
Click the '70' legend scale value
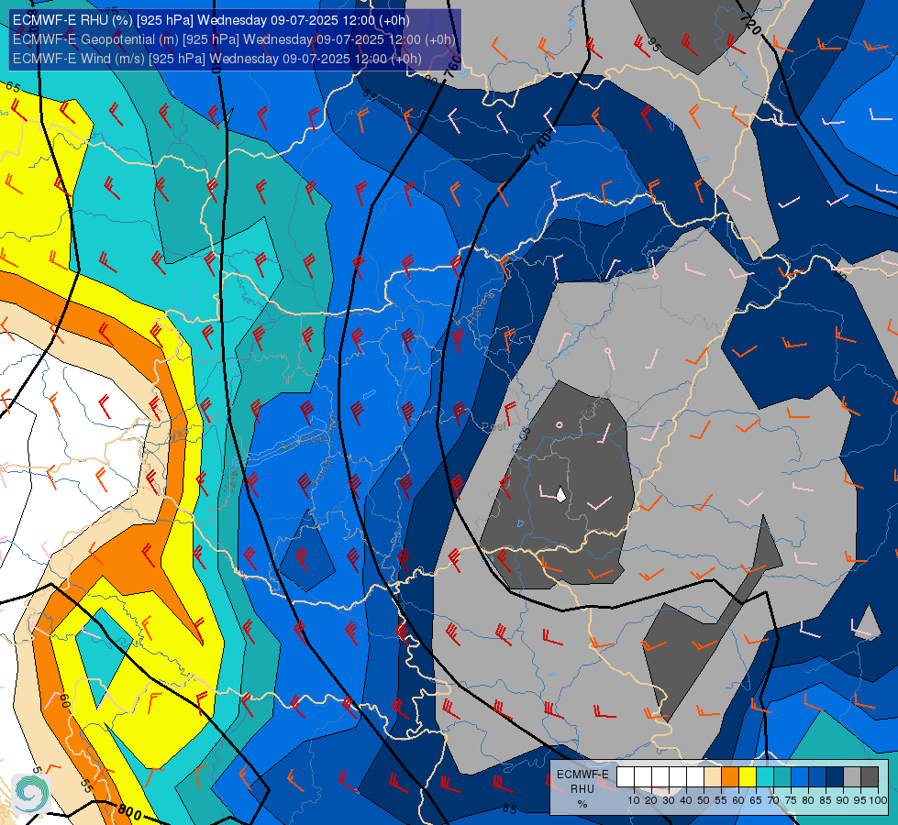773,800
